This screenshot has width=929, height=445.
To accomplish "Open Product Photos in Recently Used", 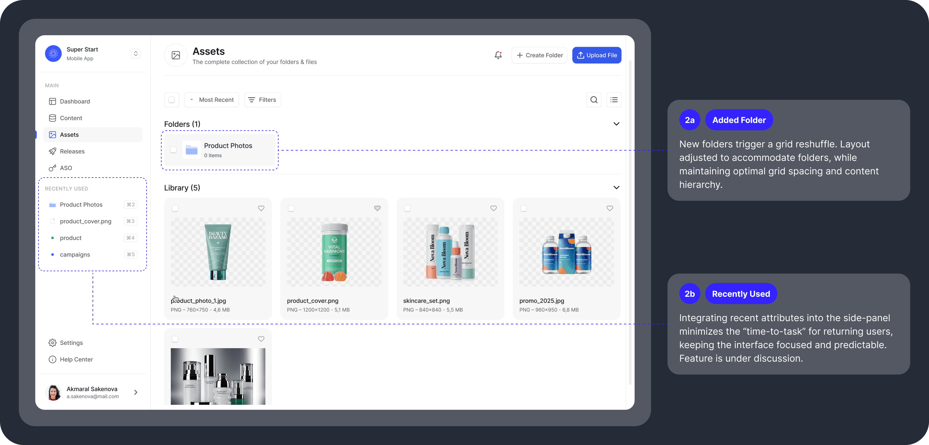I will coord(81,204).
